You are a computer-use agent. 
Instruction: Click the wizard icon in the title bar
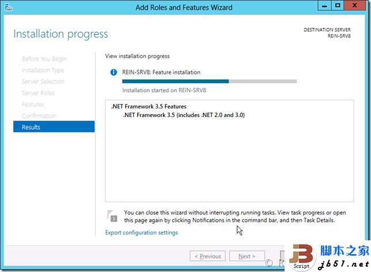8,7
